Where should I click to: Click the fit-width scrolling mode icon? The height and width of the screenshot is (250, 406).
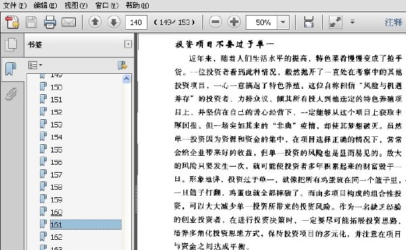point(309,22)
